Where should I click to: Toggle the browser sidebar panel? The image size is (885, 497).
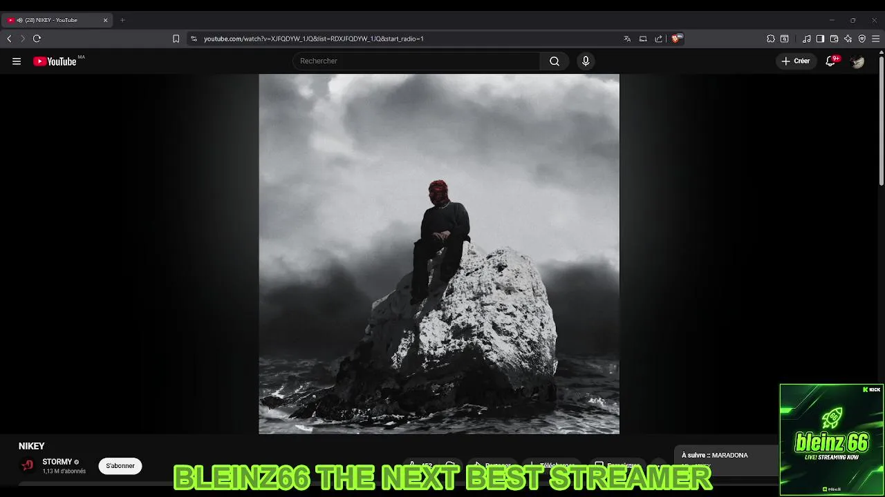[x=820, y=39]
